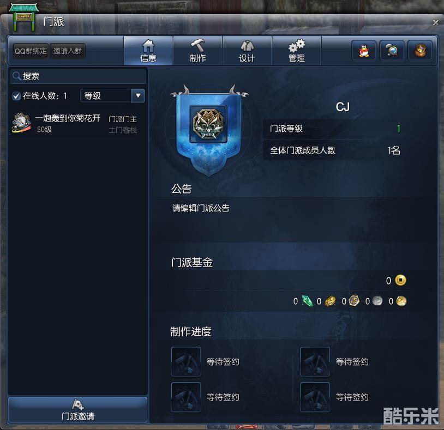The image size is (444, 430).
Task: Switch to the 信息 tab
Action: pyautogui.click(x=148, y=51)
